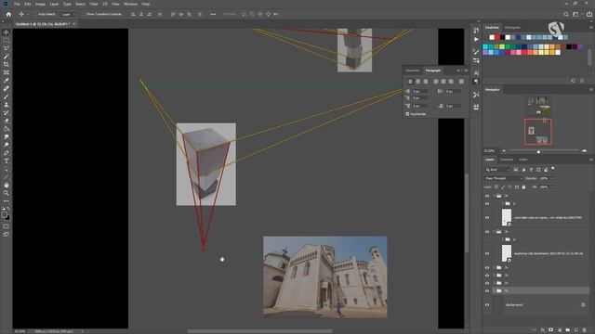Click Left align text in Paragraph panel
Image resolution: width=595 pixels, height=334 pixels.
click(410, 82)
